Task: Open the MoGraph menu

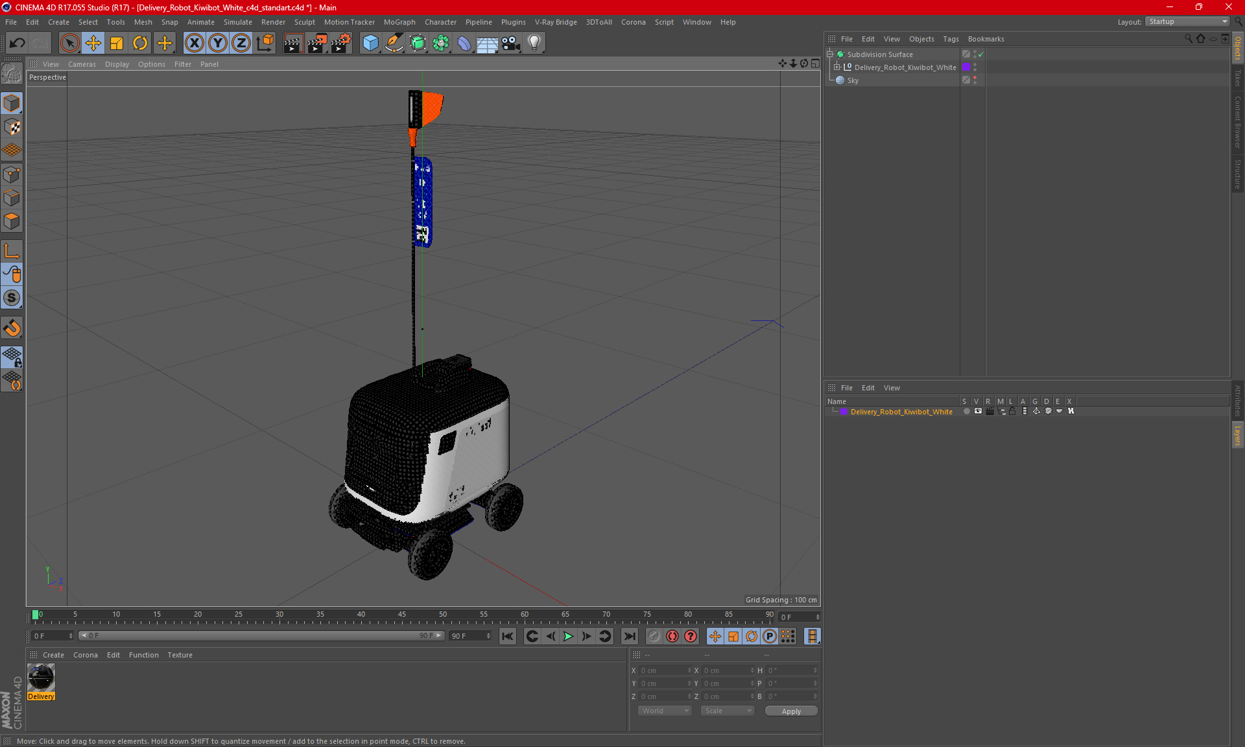Action: [x=399, y=22]
